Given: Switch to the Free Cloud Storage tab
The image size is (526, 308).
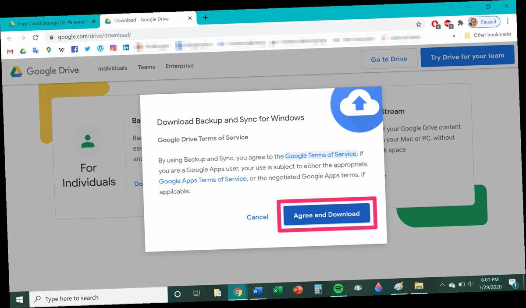Looking at the screenshot, I should click(51, 23).
